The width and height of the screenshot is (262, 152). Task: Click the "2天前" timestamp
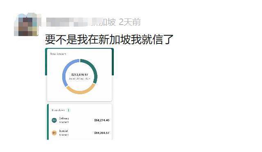click(130, 22)
